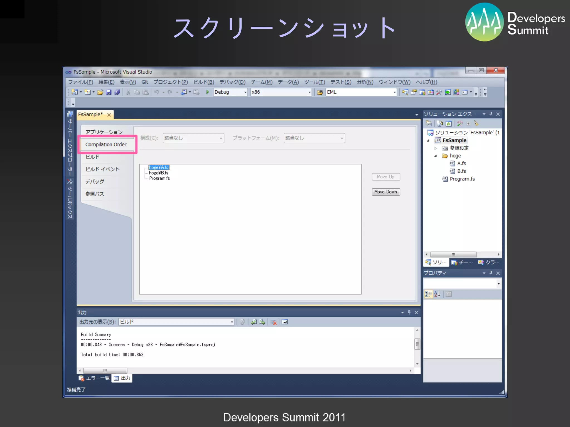Open the ビルド(B) menu
This screenshot has width=570, height=427.
coord(203,82)
